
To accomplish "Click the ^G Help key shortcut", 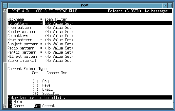I will (15, 102).
